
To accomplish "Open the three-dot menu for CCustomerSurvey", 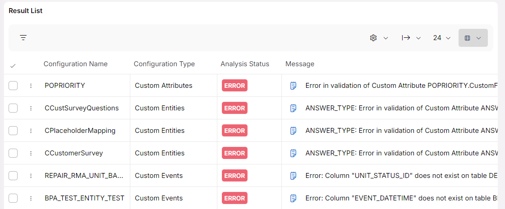I will (31, 153).
